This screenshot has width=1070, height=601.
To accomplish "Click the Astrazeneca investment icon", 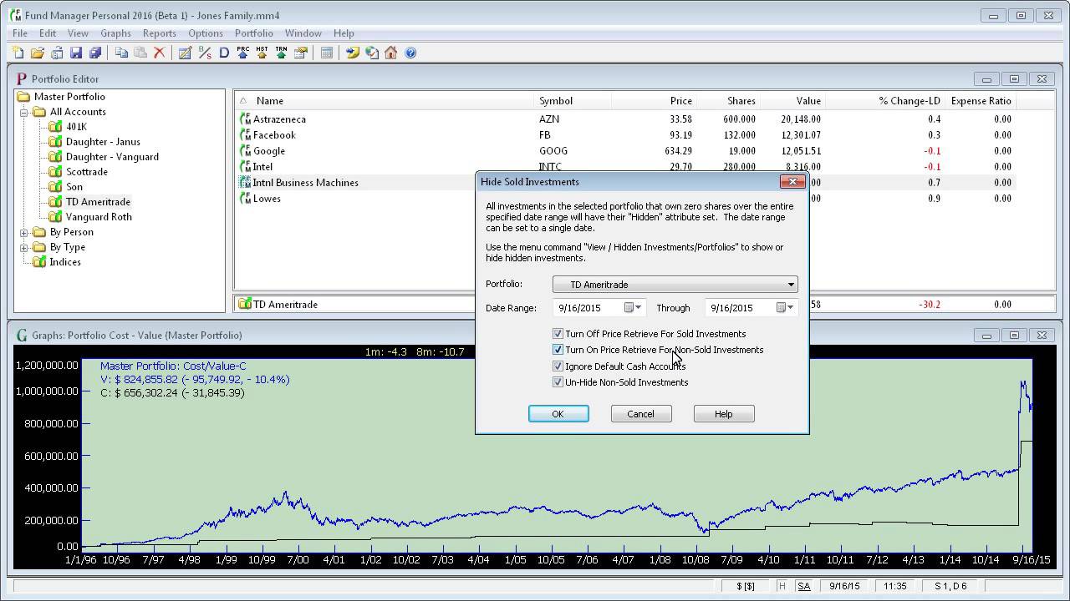I will pos(245,119).
